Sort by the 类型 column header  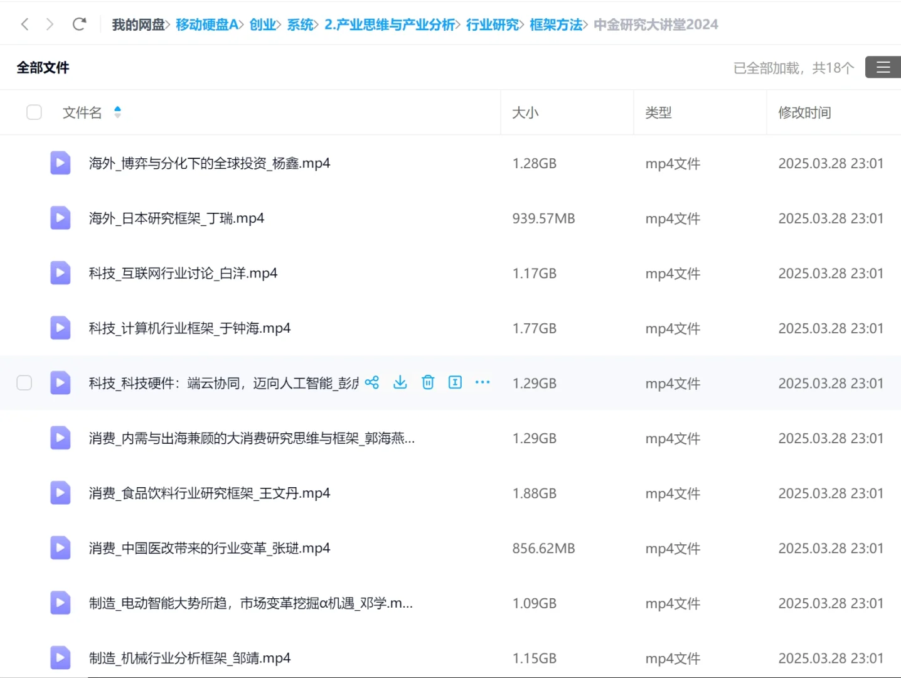pos(658,112)
